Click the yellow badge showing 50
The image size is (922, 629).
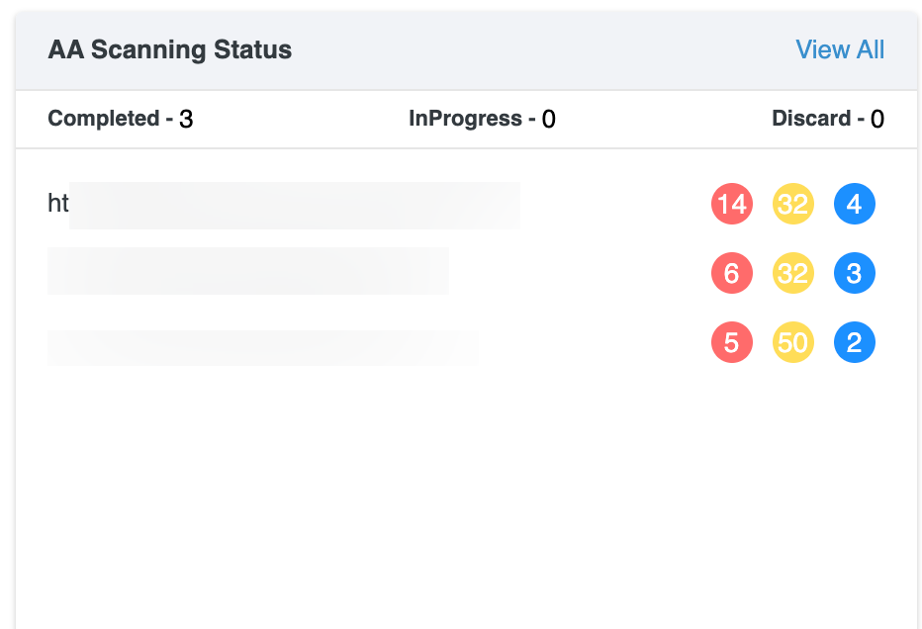click(x=792, y=343)
